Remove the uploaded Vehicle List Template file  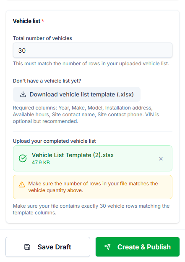161,159
